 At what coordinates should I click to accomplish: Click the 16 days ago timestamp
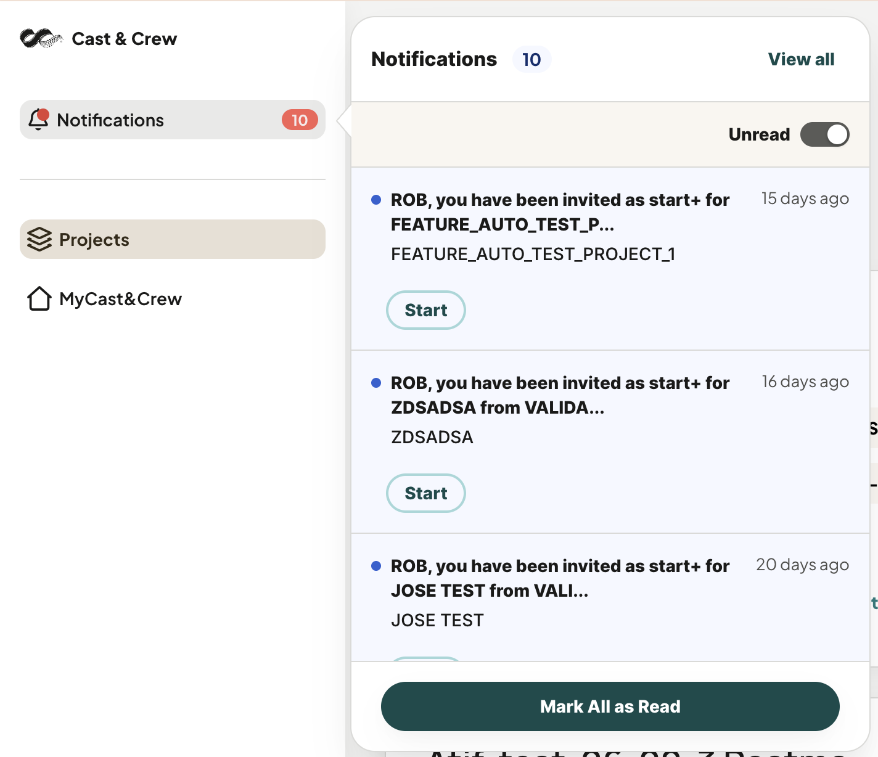pos(805,382)
